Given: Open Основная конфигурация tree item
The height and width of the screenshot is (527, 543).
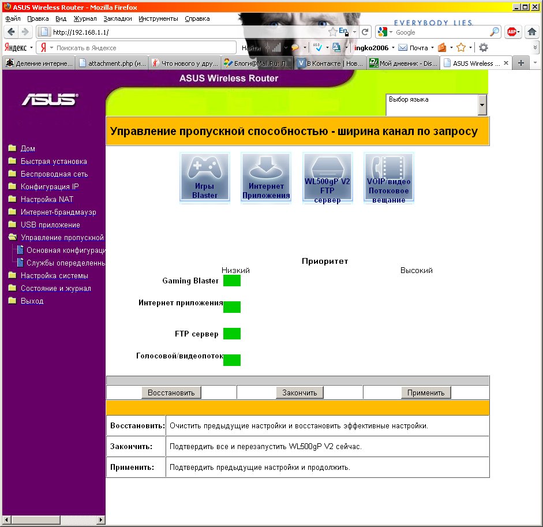Looking at the screenshot, I should [65, 250].
